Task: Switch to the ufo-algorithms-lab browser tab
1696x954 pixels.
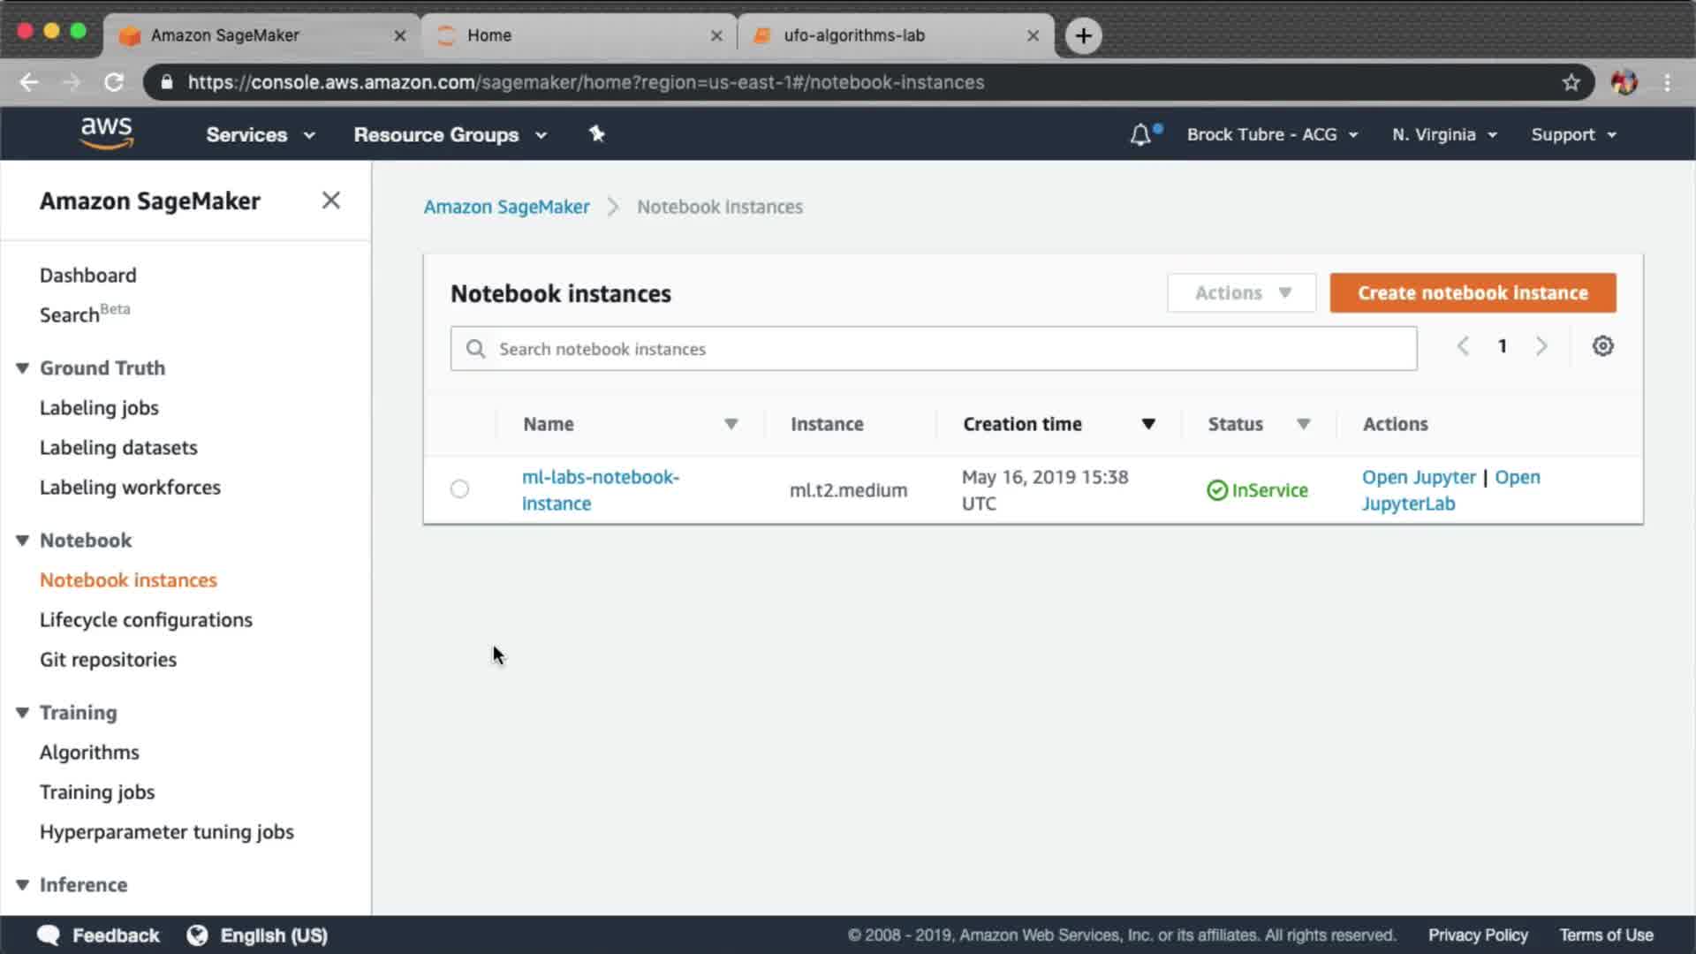Action: coord(853,35)
